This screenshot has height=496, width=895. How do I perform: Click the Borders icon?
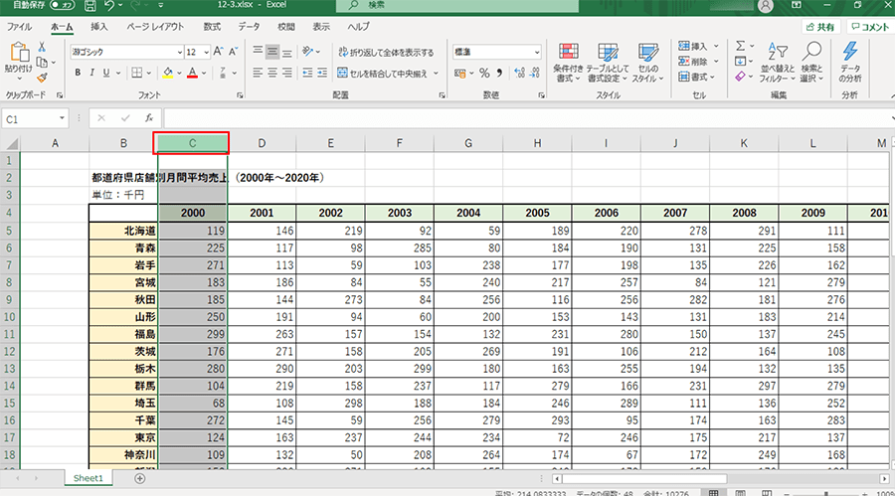(137, 74)
